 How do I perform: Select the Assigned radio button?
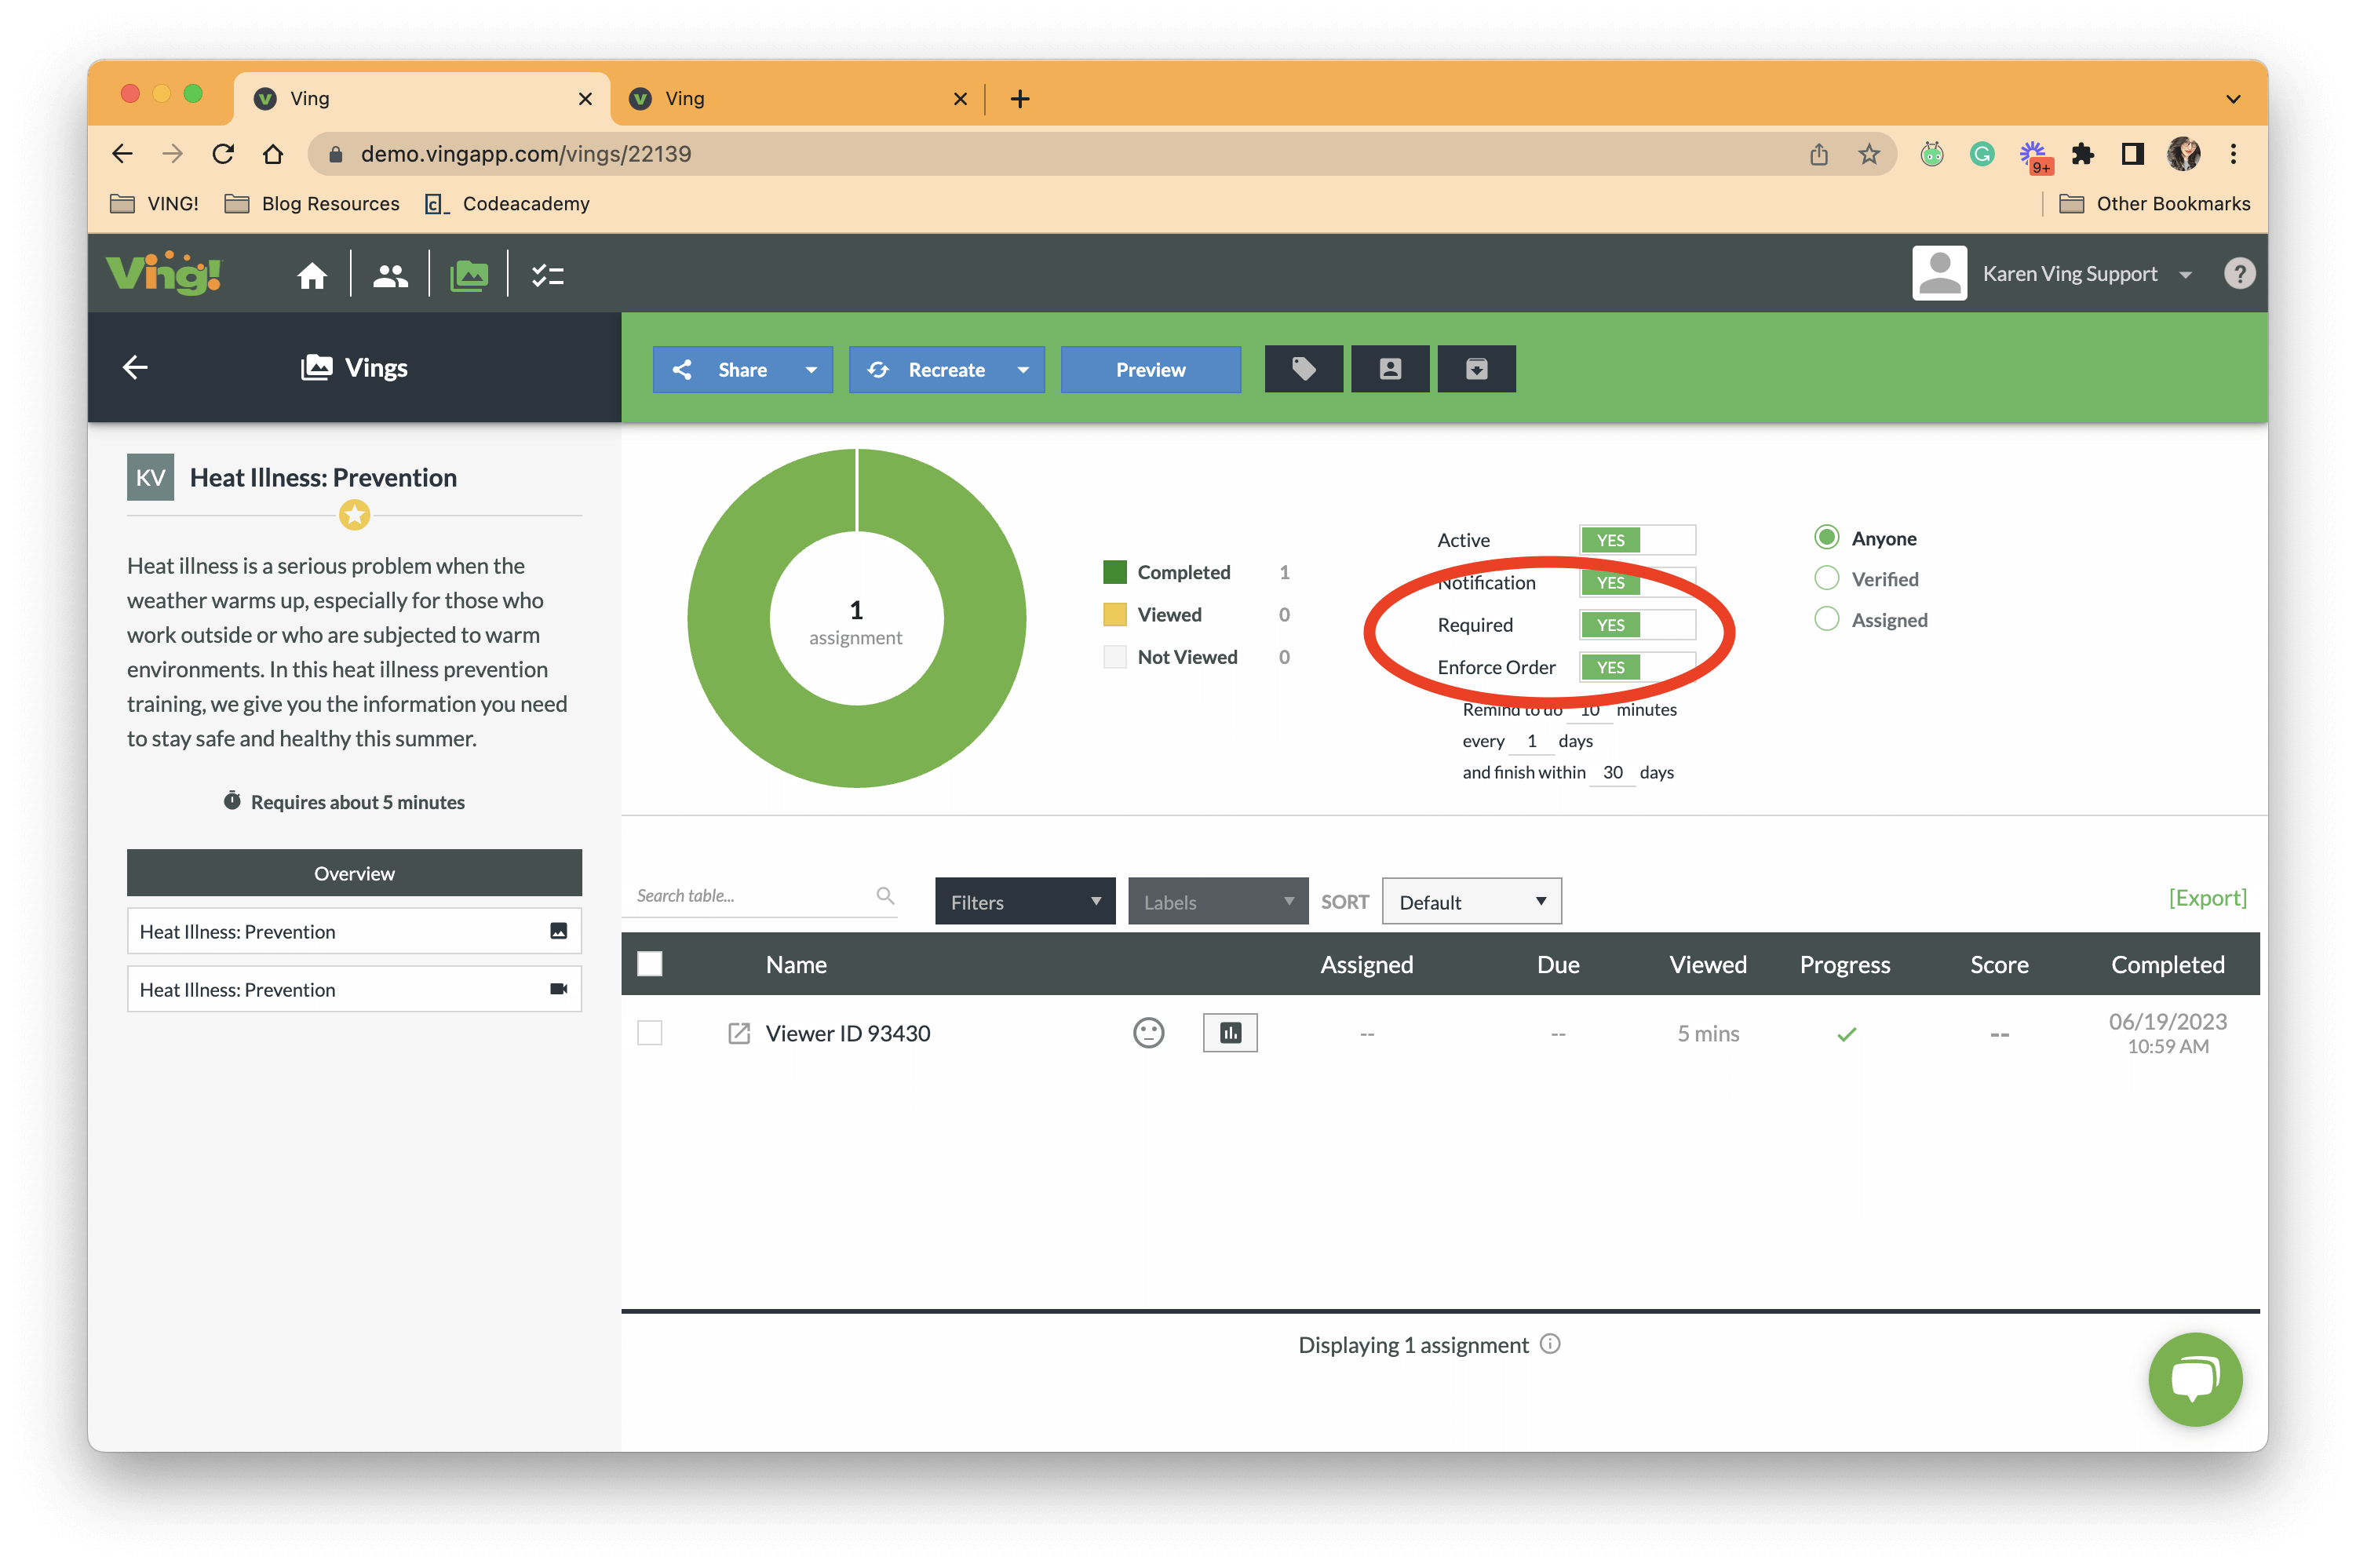(1827, 618)
